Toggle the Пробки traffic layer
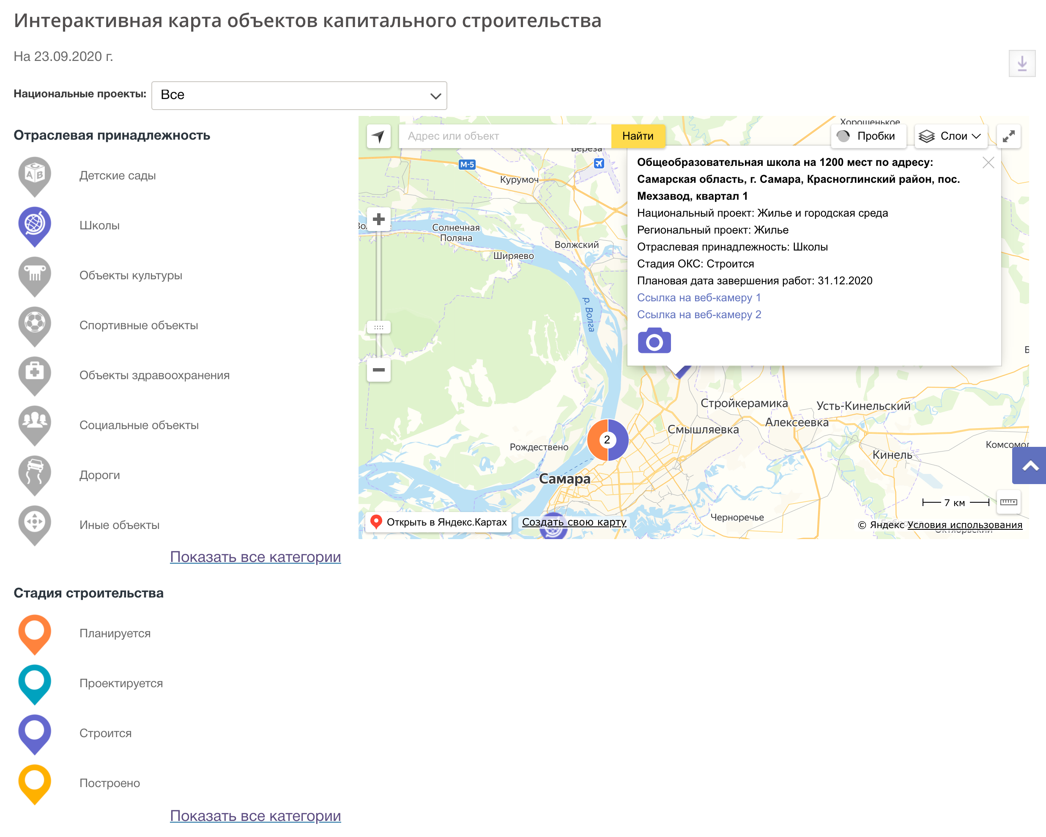The image size is (1046, 837). click(868, 136)
